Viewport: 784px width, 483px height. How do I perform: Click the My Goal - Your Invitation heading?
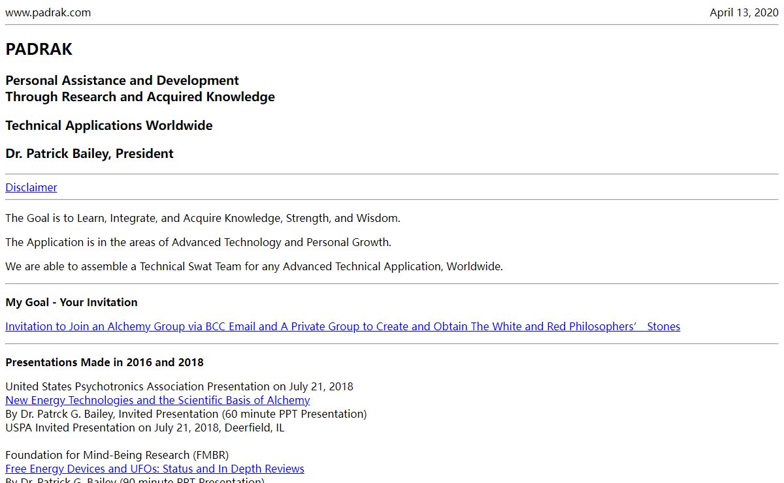[x=72, y=302]
